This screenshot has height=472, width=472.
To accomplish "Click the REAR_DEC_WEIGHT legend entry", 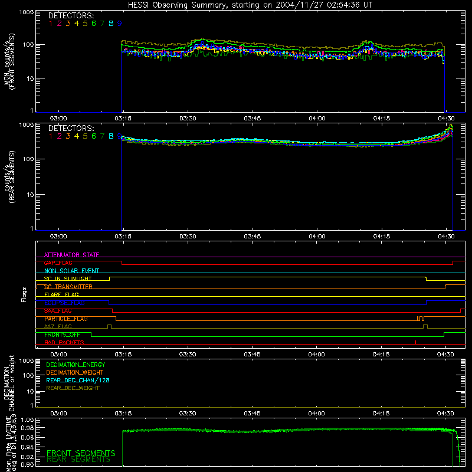I will [x=73, y=388].
